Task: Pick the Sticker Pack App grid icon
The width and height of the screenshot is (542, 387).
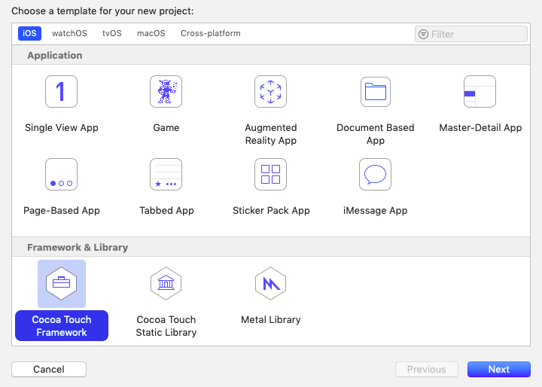Action: (x=271, y=175)
